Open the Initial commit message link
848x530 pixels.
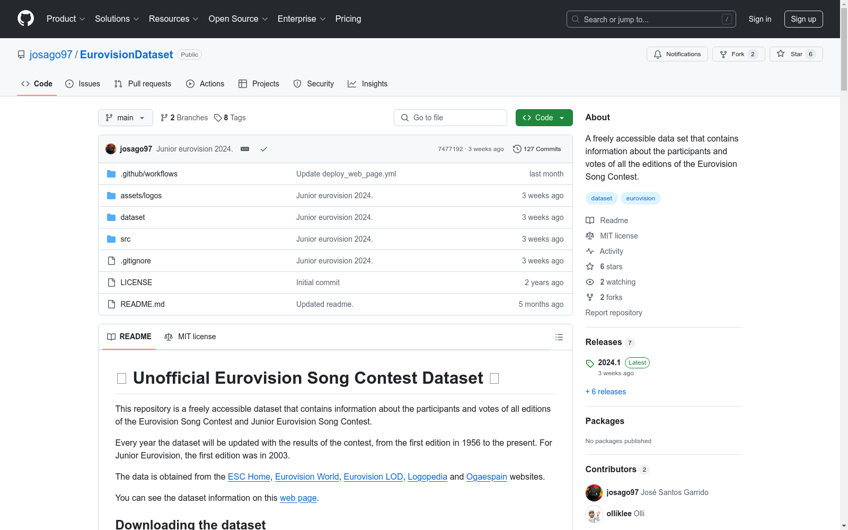[318, 282]
